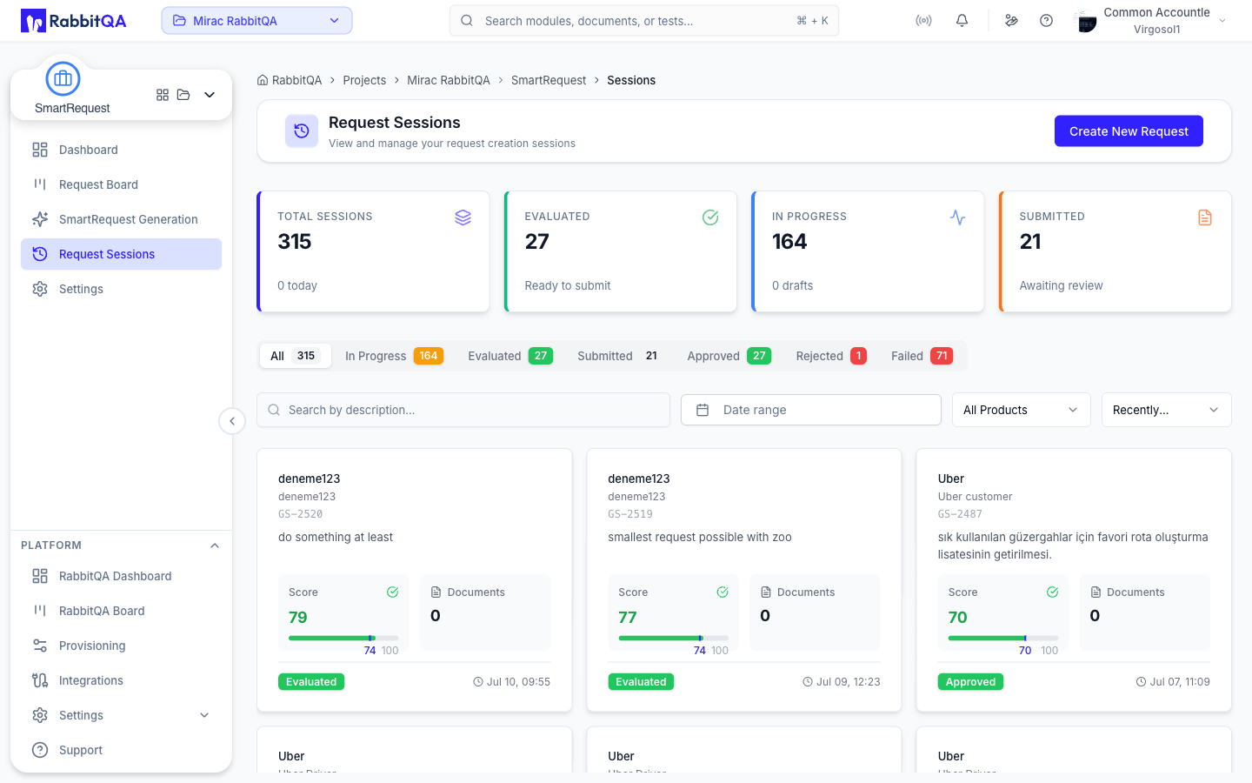Click the Total Sessions stat card

pyautogui.click(x=373, y=251)
